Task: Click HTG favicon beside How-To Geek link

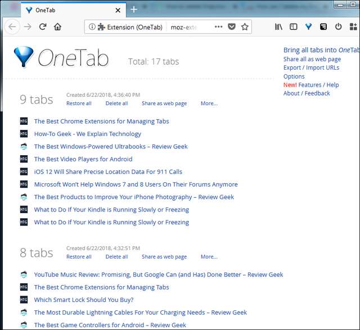Action: (24, 134)
